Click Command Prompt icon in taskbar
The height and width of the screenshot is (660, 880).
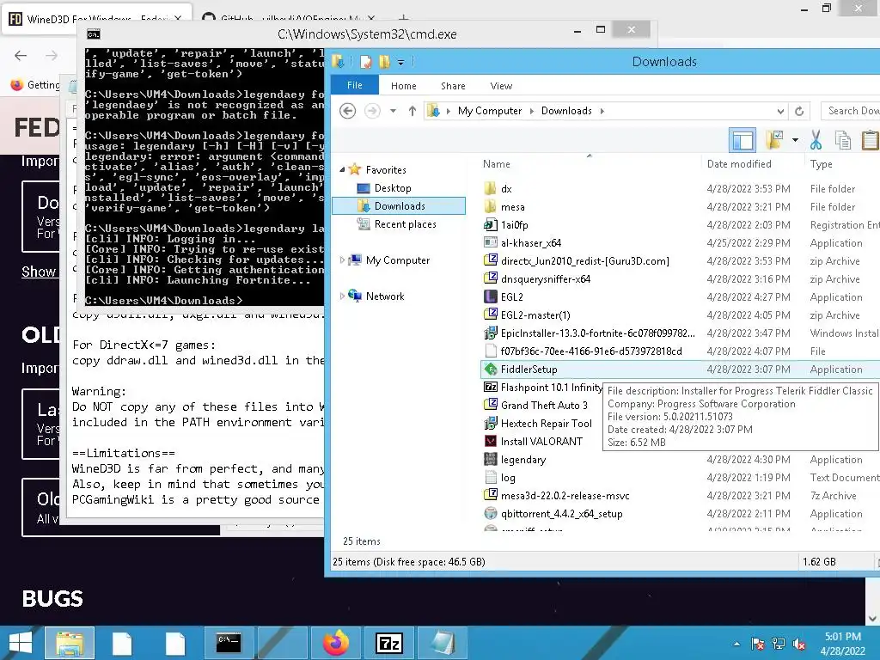(x=229, y=643)
